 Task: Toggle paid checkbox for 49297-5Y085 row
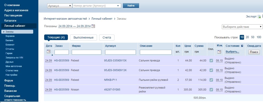(x=211, y=90)
